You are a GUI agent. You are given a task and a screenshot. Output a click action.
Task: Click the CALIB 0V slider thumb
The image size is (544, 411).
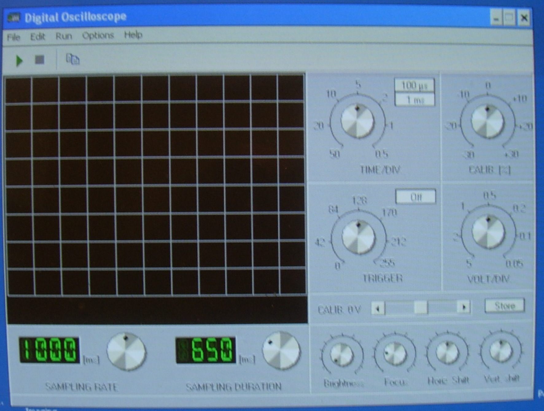[x=421, y=307]
